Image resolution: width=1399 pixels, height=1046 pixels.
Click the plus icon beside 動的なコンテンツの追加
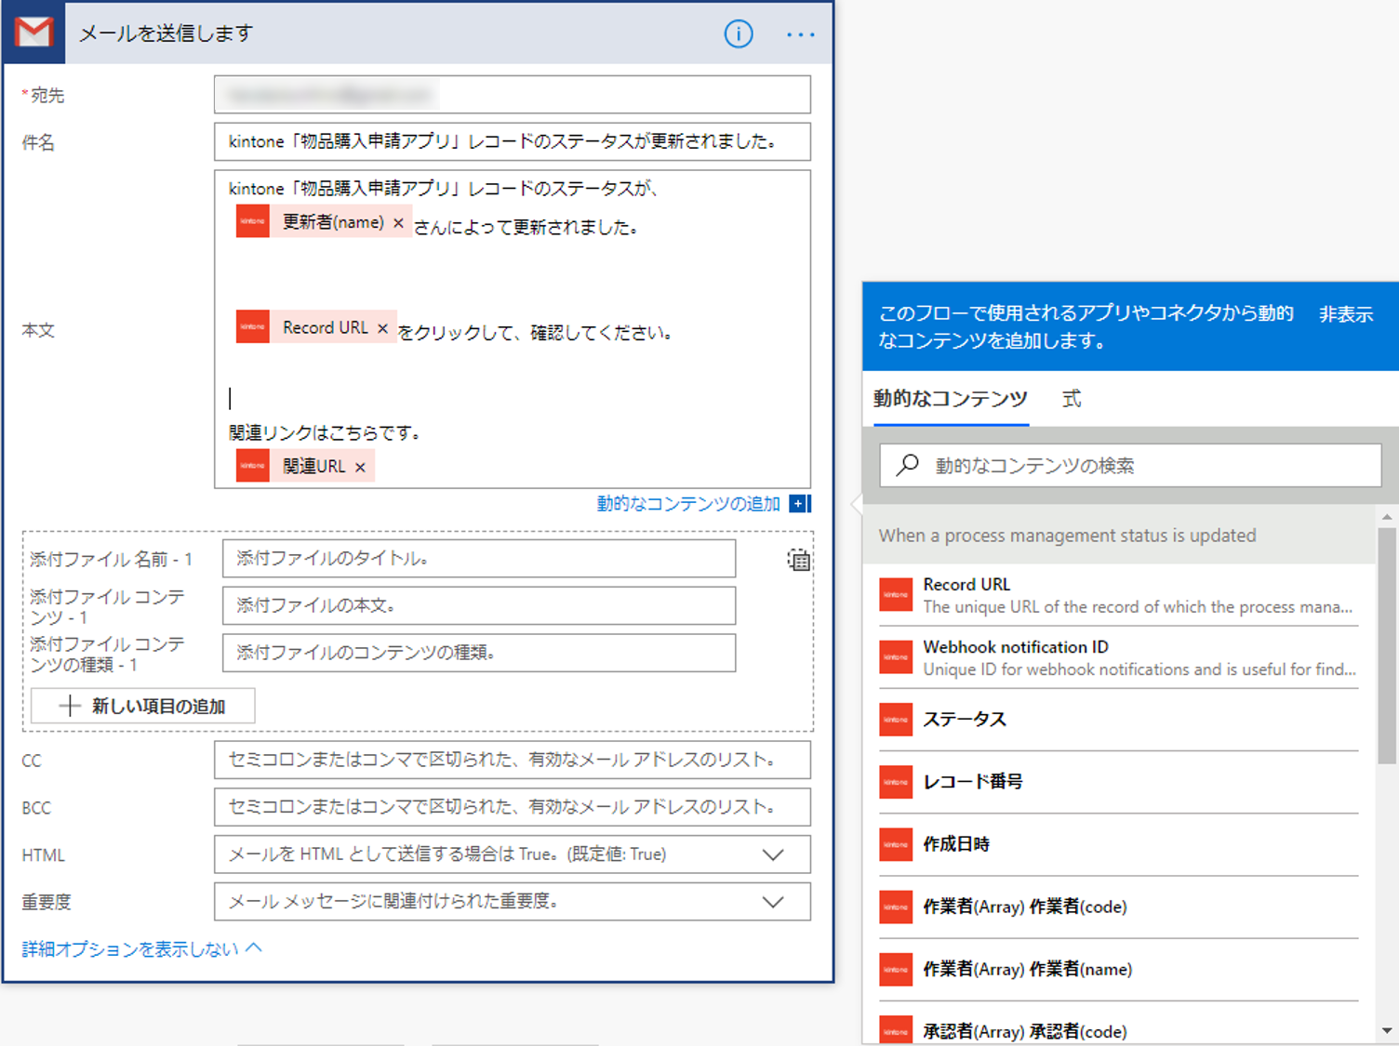point(799,504)
